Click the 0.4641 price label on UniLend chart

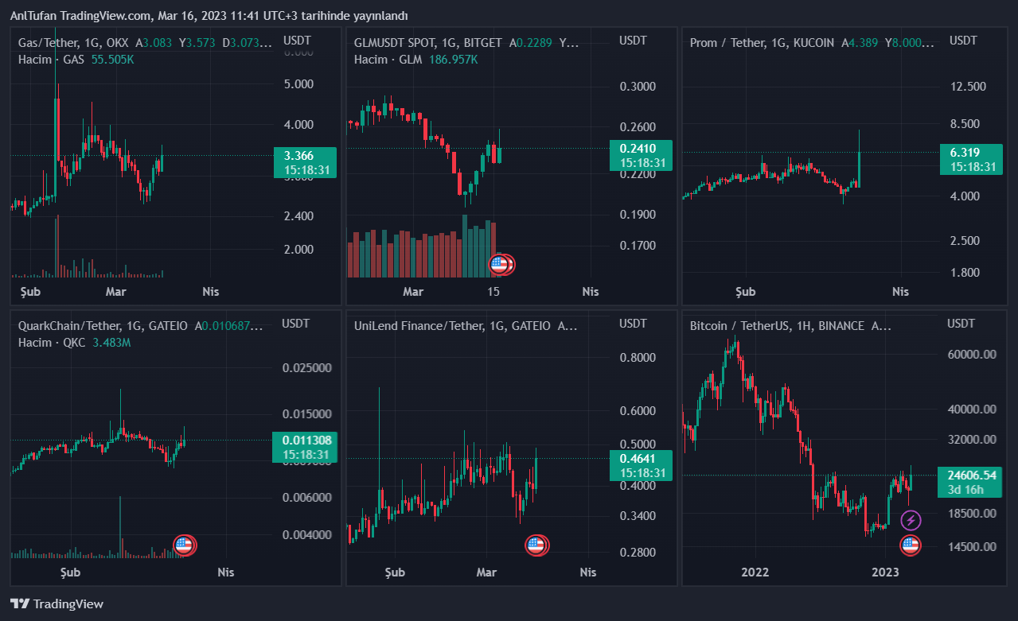tap(641, 458)
